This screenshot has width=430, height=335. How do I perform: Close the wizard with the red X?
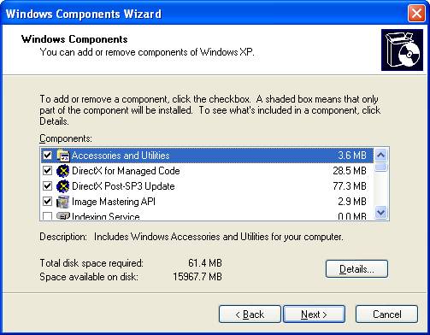(416, 14)
